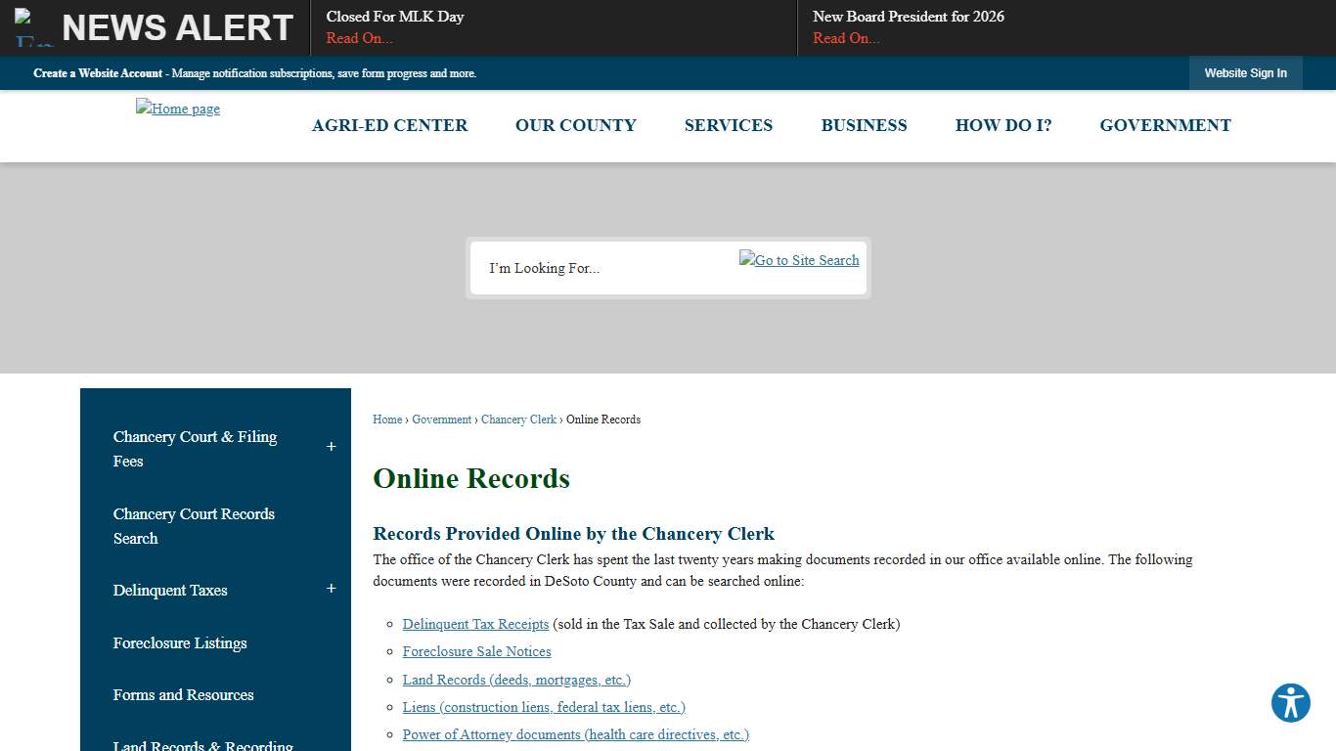This screenshot has width=1336, height=751.
Task: Open the SERVICES menu
Action: pos(728,125)
